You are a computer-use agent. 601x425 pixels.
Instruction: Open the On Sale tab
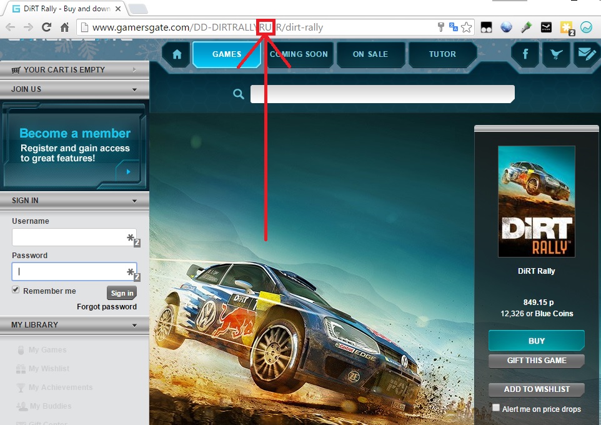coord(370,54)
